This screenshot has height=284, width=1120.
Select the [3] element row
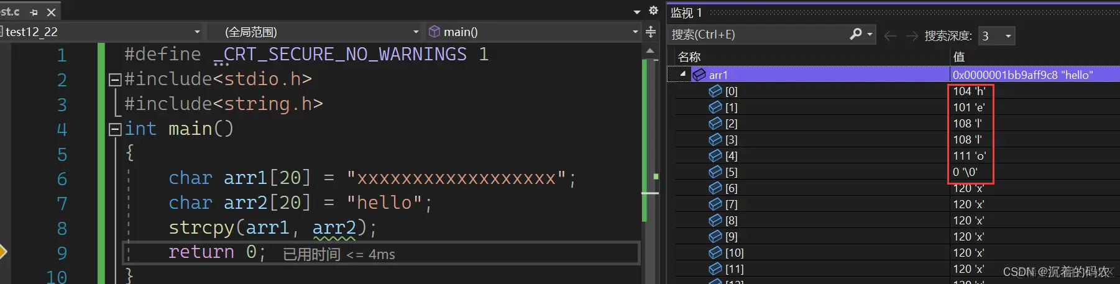click(x=893, y=140)
